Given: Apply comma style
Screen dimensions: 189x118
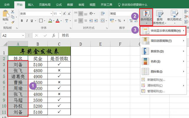Looking at the screenshot, I should tap(124, 21).
